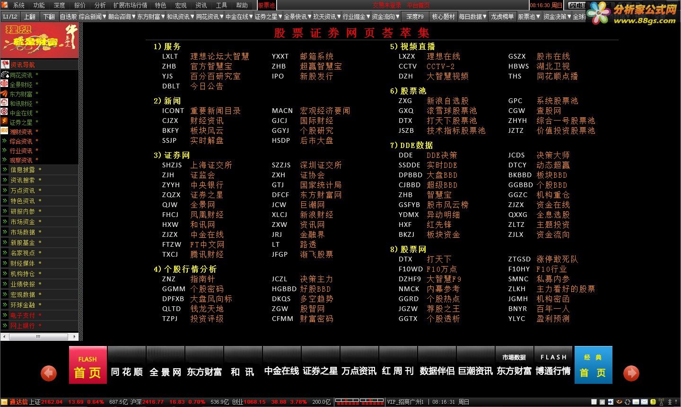Click the eye icon in status bar
Screen dimensions: 681x407
pos(619,402)
